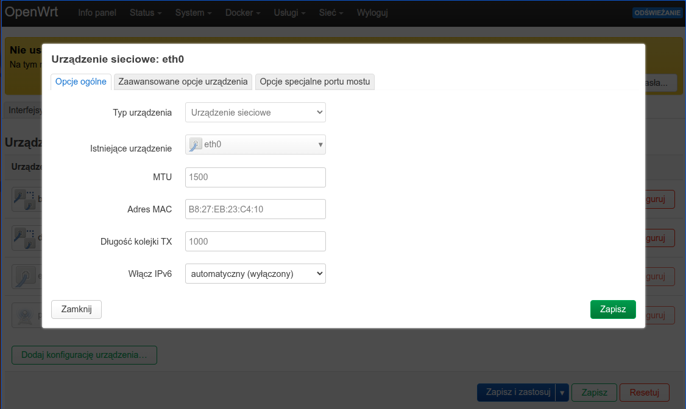
Task: Open the System menu
Action: coord(193,13)
